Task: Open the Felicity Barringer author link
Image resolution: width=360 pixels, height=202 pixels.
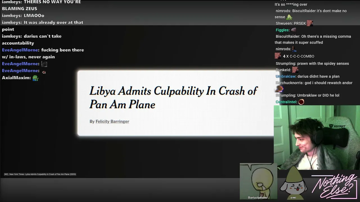Action: pyautogui.click(x=112, y=121)
